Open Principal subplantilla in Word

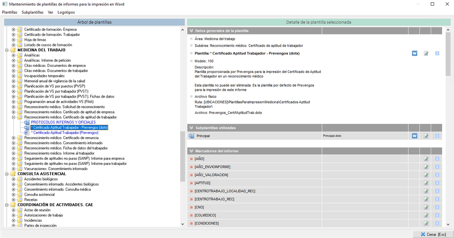pos(415,136)
